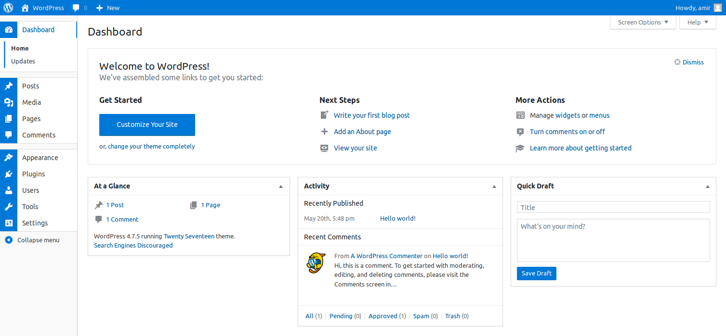Open the Screen Options dropdown
This screenshot has height=336, width=726.
click(x=643, y=22)
